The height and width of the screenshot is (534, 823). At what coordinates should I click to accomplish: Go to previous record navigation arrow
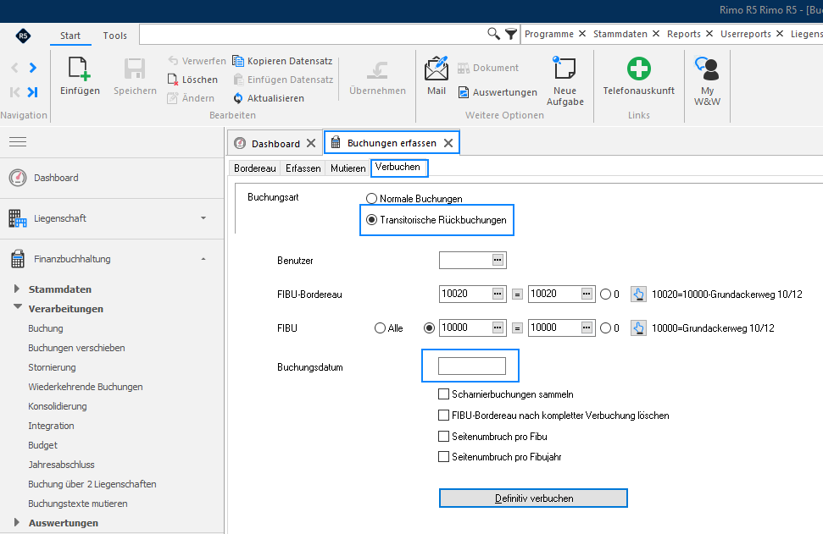(15, 68)
